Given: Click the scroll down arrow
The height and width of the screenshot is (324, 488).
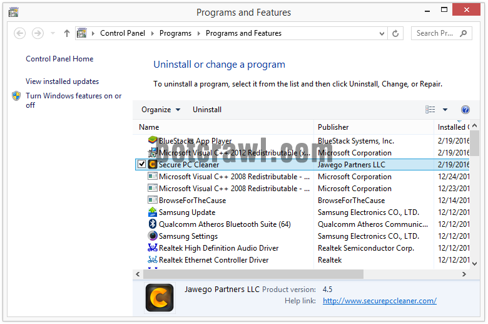Looking at the screenshot, I should [x=474, y=263].
